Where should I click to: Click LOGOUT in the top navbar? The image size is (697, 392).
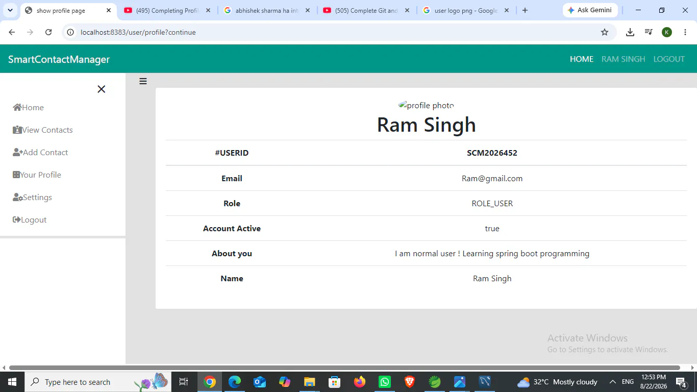click(x=669, y=59)
